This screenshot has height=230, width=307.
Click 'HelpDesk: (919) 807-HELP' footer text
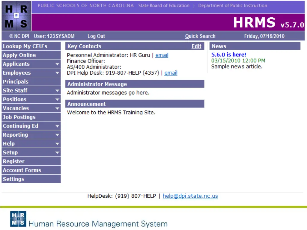tap(122, 196)
